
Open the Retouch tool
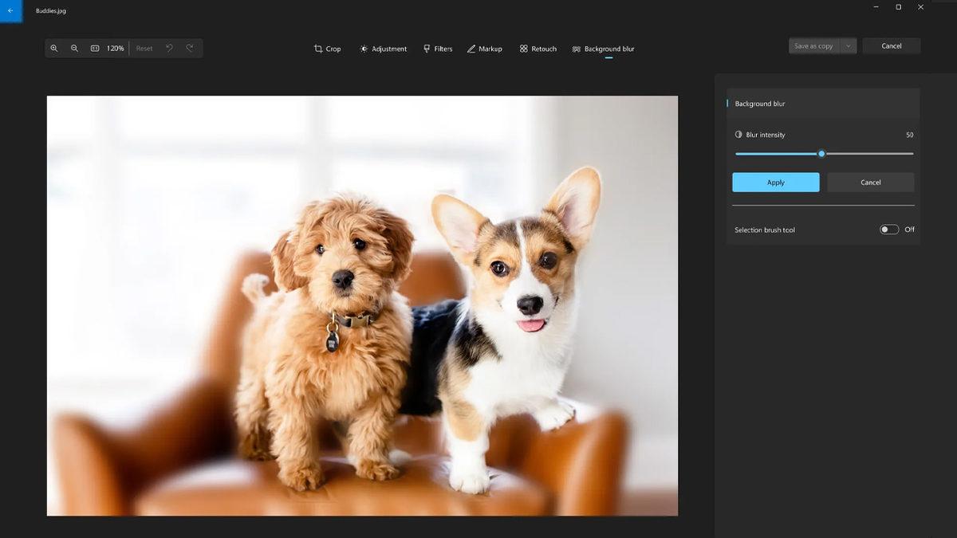(x=538, y=49)
